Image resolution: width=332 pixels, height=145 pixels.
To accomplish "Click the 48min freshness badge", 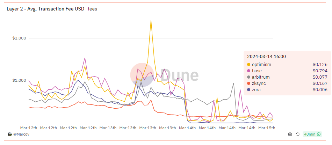I will pyautogui.click(x=312, y=134).
